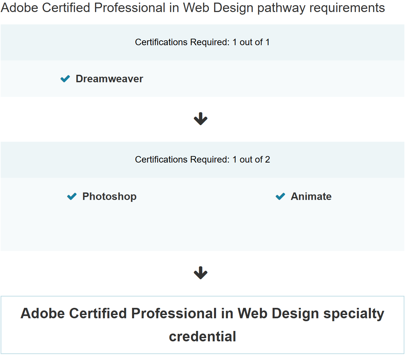Select the Photoshop certification entry
The height and width of the screenshot is (355, 406).
[109, 196]
